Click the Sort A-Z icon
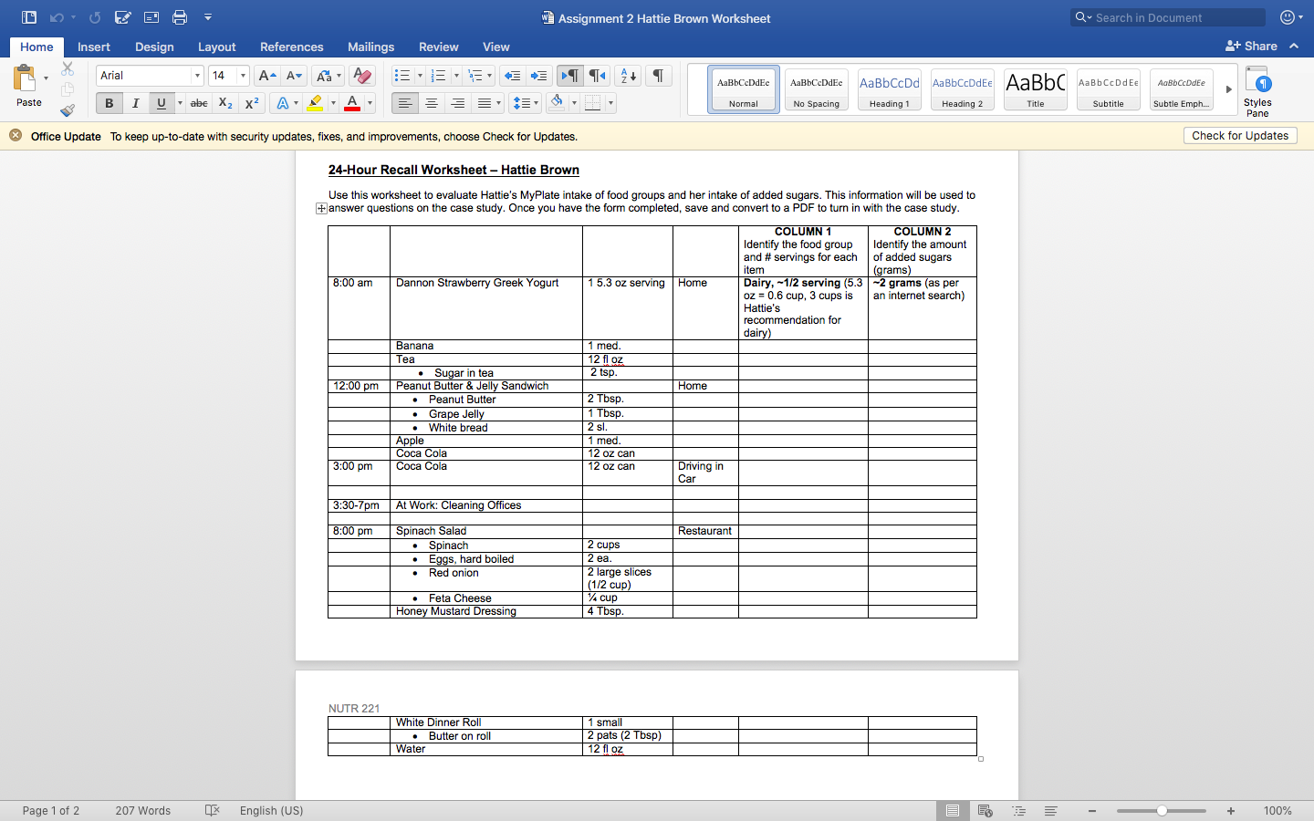Viewport: 1314px width, 821px height. click(628, 76)
